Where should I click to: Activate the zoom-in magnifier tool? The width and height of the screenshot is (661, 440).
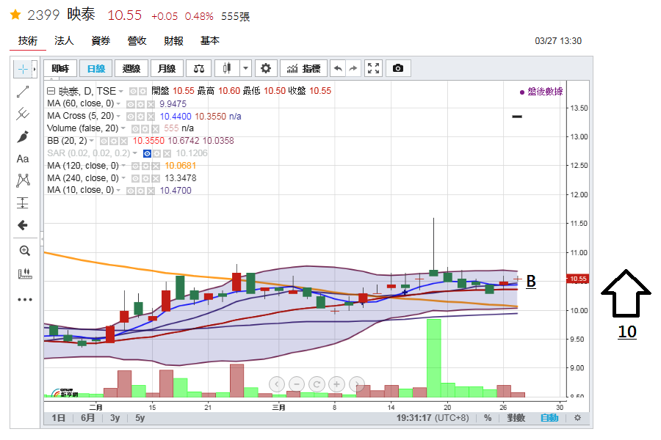[24, 251]
